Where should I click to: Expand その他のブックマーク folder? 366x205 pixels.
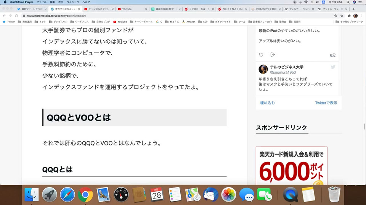349,22
